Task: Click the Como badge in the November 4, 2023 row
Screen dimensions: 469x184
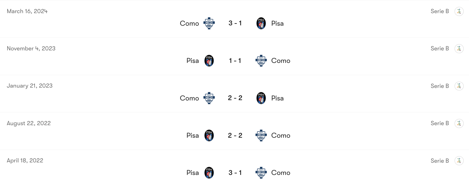Action: pos(261,60)
